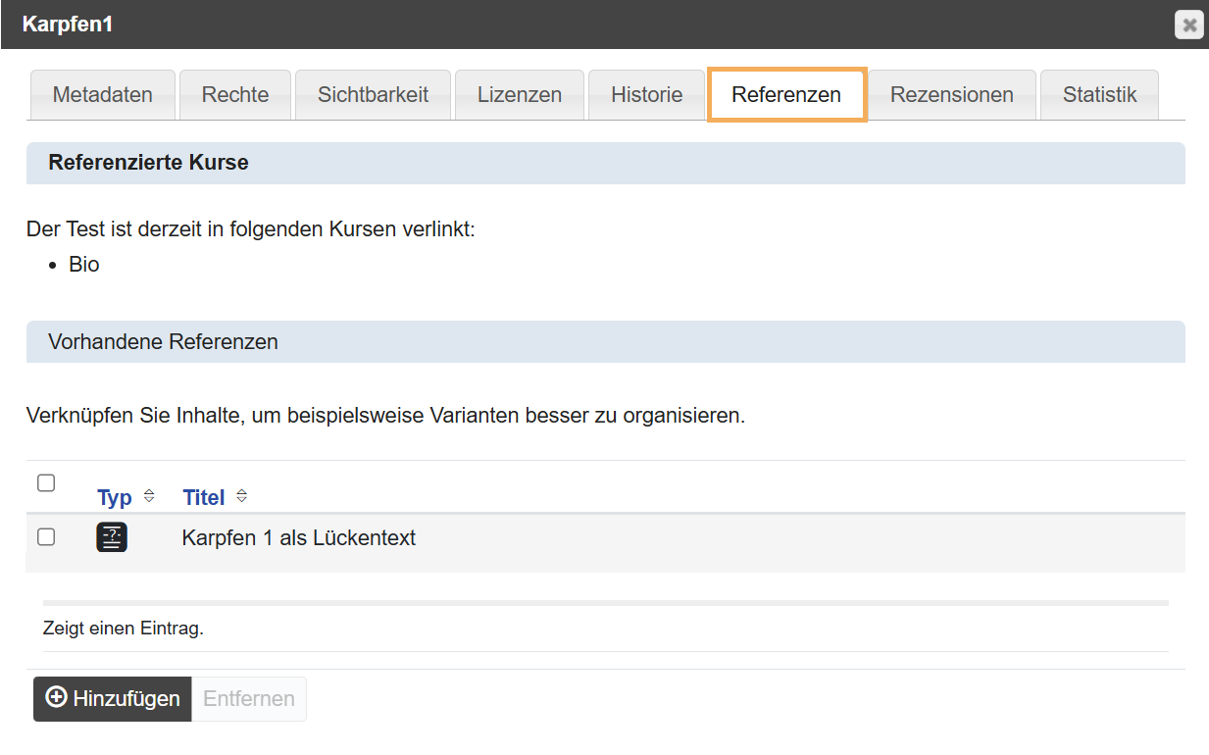Check the select-all checkbox in table header

tap(45, 482)
